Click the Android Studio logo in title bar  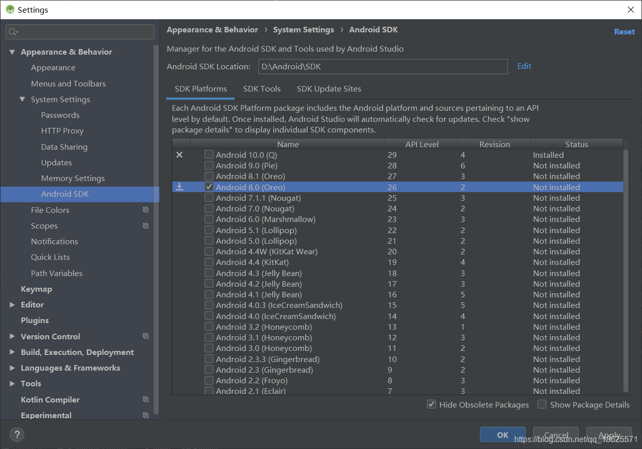[x=10, y=10]
